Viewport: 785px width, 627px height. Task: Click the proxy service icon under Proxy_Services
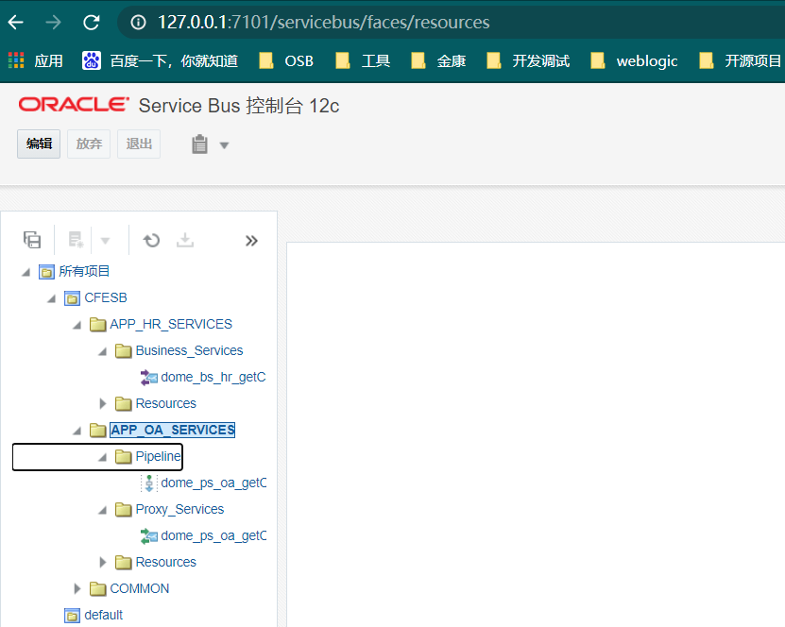click(148, 536)
